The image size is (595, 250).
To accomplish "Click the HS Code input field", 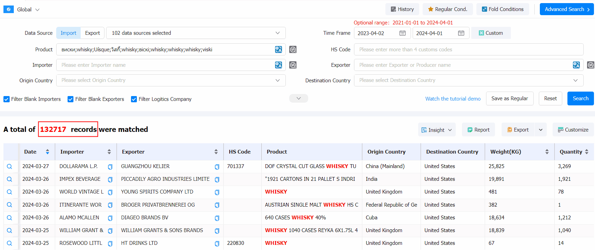I will [x=468, y=50].
